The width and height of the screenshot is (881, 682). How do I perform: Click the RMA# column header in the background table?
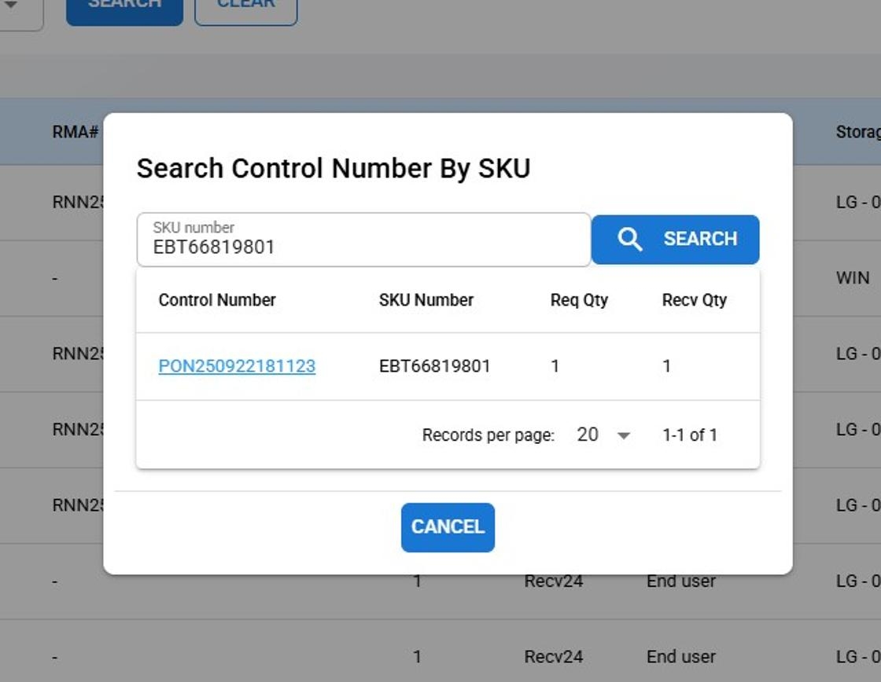tap(75, 132)
